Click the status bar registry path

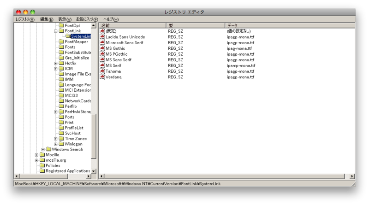click(118, 184)
